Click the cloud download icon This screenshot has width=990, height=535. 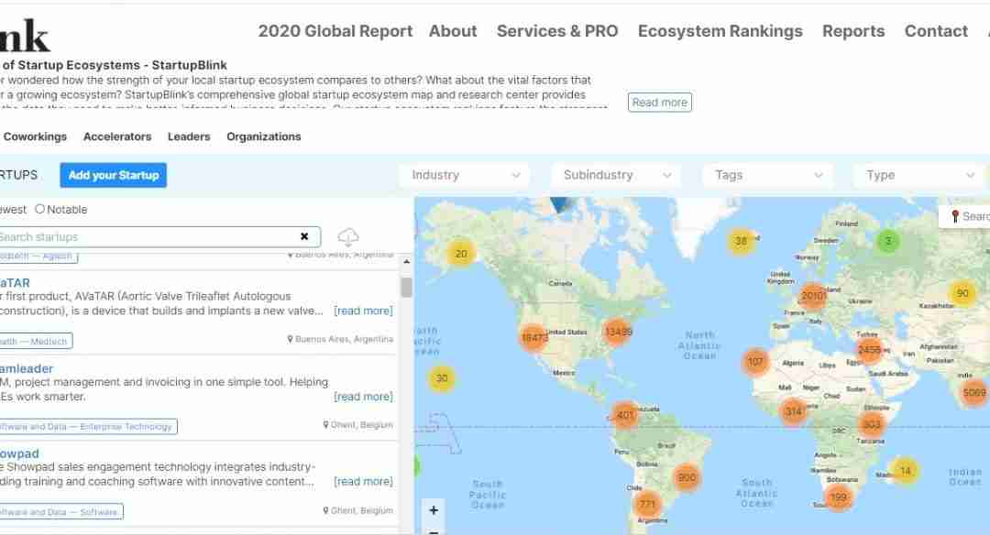[348, 237]
